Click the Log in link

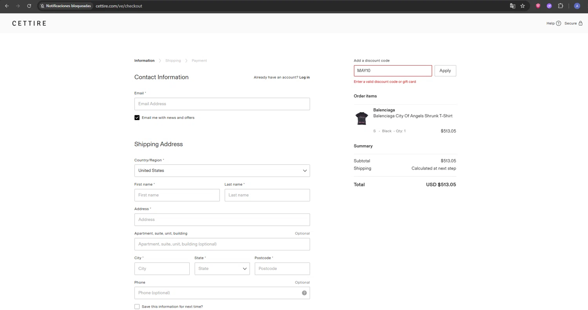(304, 77)
